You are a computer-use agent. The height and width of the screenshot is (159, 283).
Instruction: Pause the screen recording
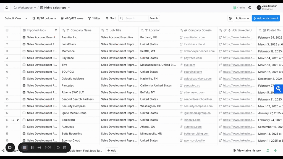[32, 147]
